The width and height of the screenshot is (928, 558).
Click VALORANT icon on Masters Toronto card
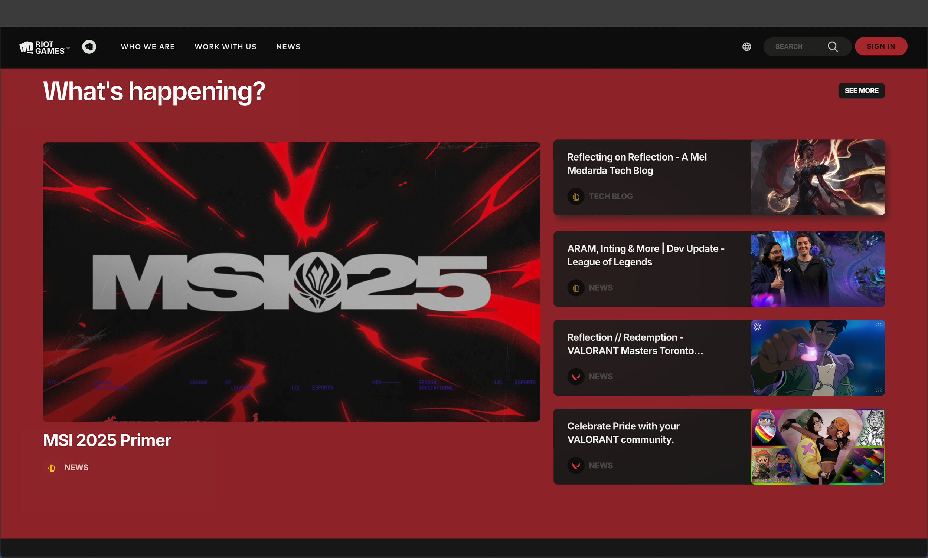576,377
